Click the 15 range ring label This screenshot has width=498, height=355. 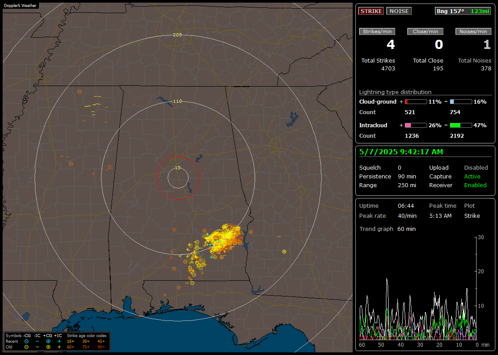[178, 167]
